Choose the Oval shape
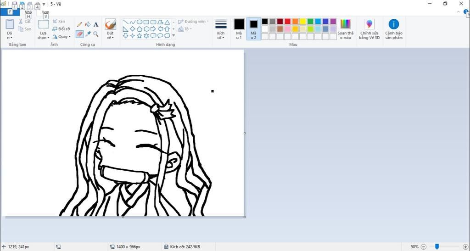This screenshot has width=470, height=251. tap(140, 22)
